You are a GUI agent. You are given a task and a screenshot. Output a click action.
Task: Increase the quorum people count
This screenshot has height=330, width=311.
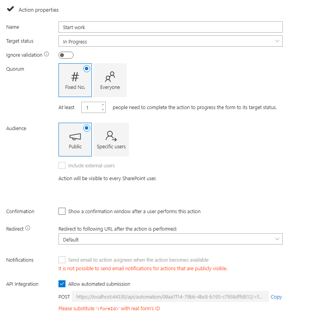point(103,105)
